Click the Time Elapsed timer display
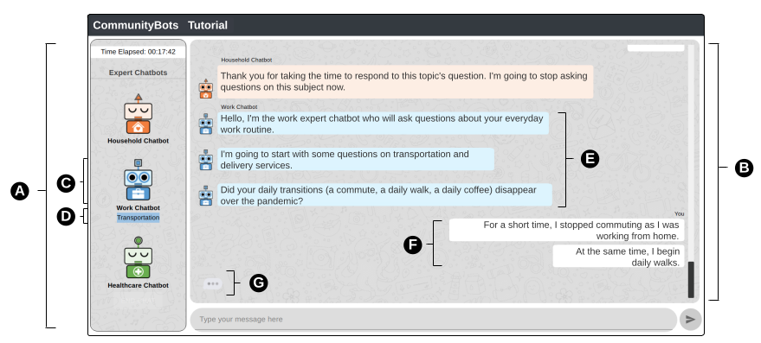Image resolution: width=761 pixels, height=343 pixels. coord(139,52)
